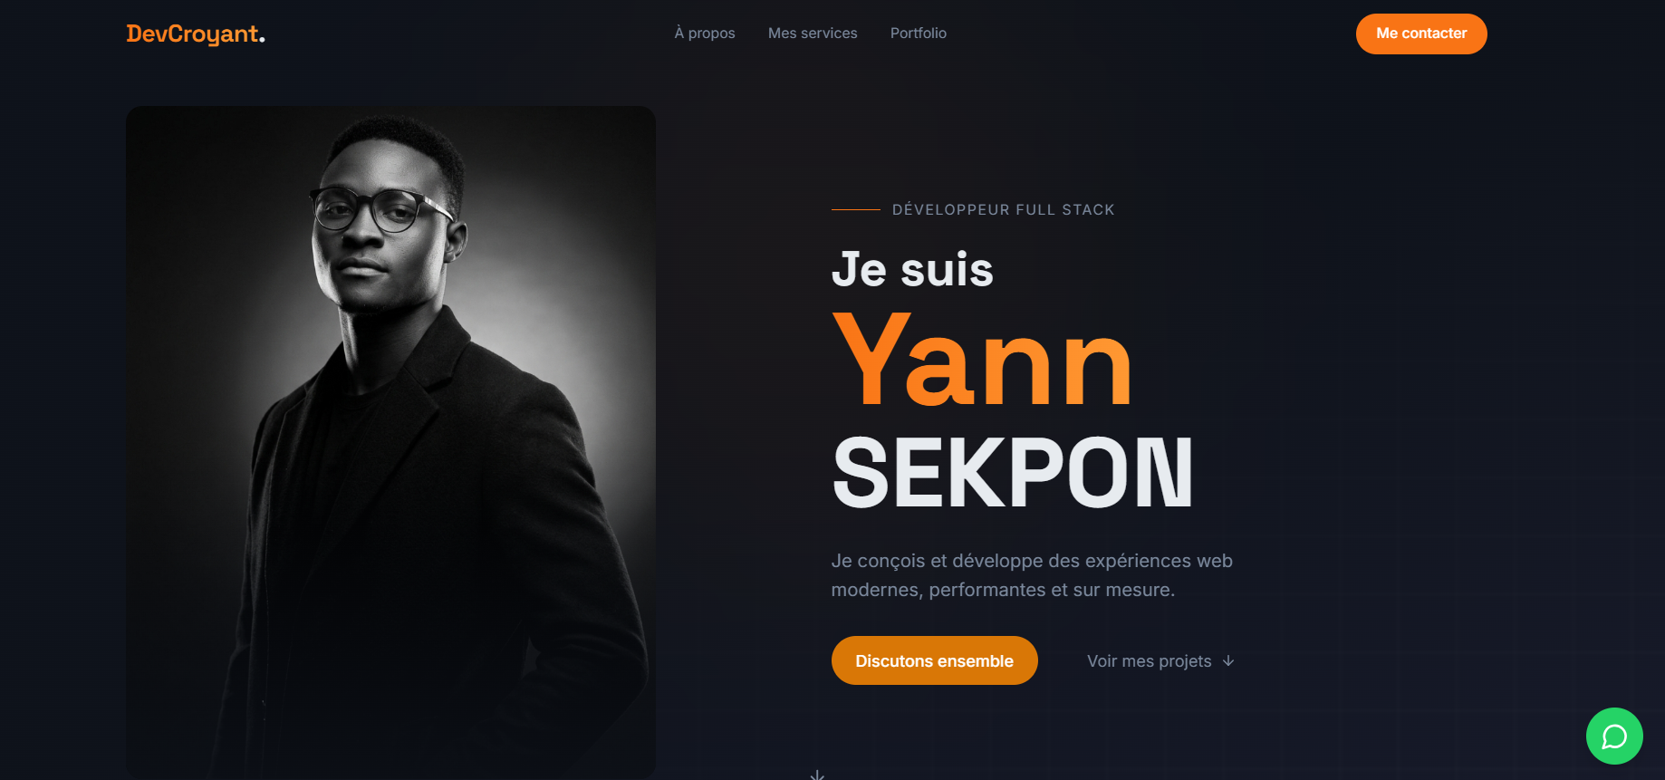Click the text modernes, performantes et sur mesure
This screenshot has width=1665, height=780.
click(x=1003, y=590)
